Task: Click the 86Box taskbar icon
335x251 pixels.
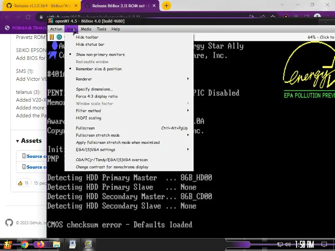Action: [88, 244]
